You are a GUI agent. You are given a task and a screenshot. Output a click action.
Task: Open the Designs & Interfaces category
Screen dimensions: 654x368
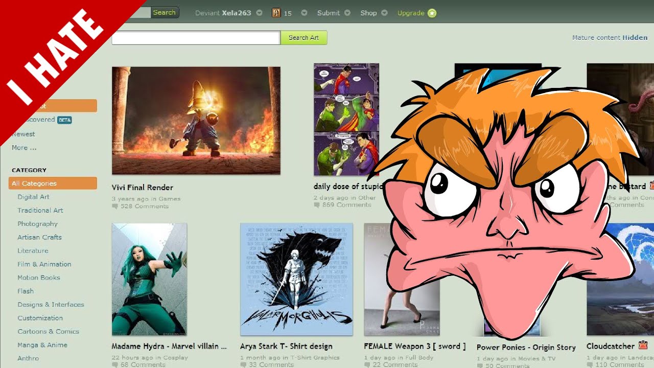(x=51, y=305)
